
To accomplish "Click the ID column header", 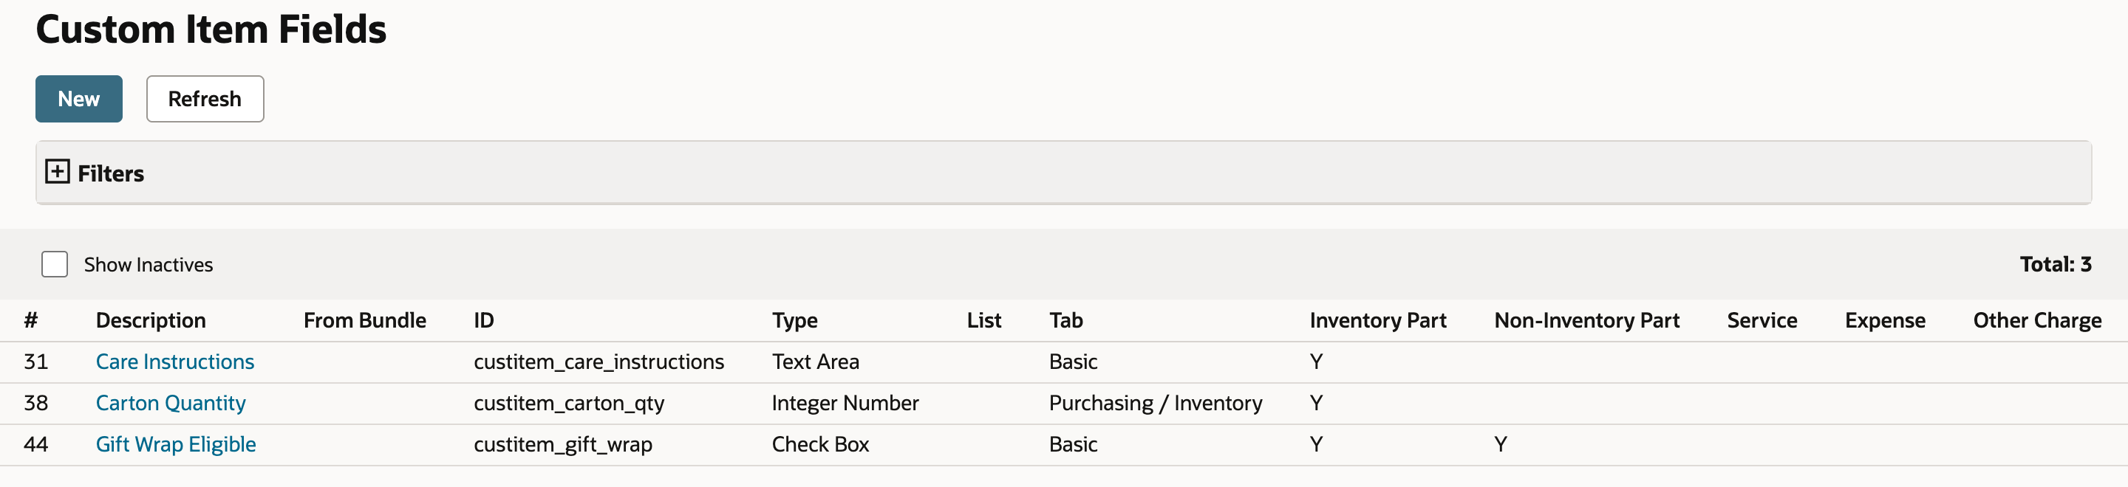I will 484,320.
